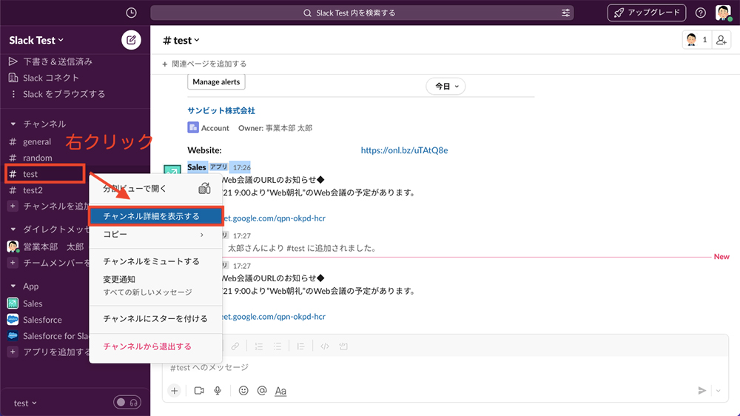Apply ordered list formatting

point(258,346)
